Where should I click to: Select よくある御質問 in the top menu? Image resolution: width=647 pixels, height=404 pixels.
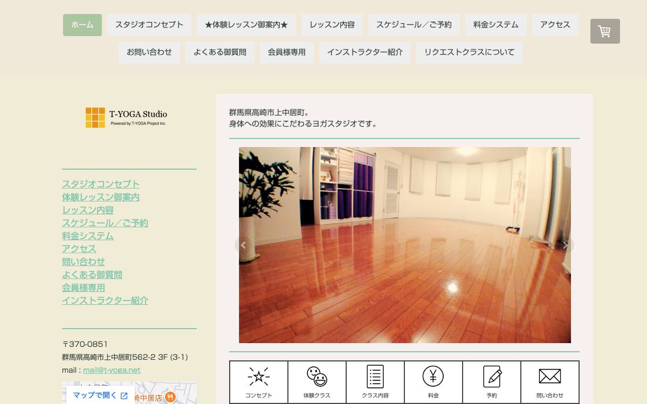pos(220,52)
